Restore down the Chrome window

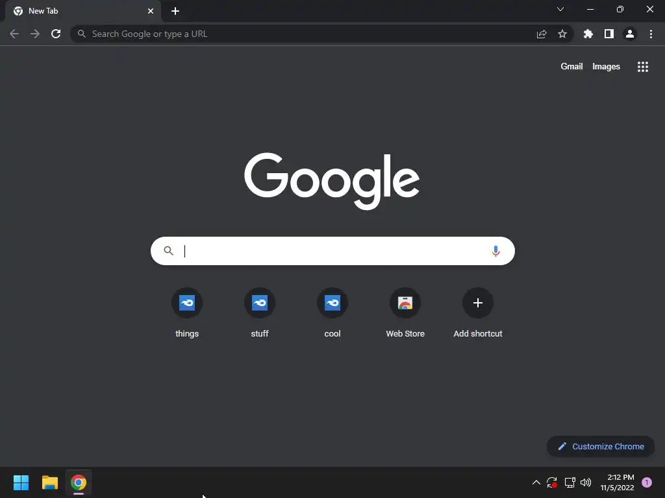pos(620,9)
